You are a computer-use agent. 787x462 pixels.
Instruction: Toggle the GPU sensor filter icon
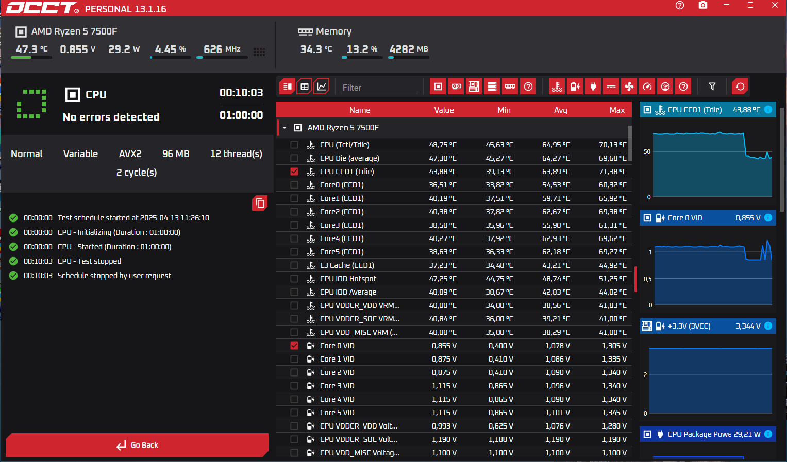pos(456,87)
